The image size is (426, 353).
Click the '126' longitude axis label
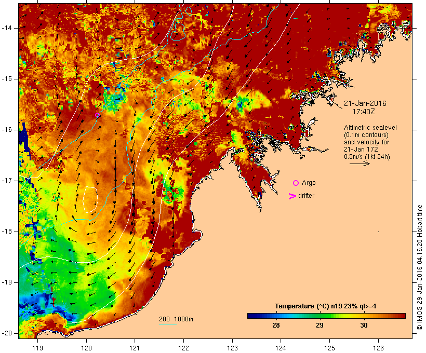(378, 348)
